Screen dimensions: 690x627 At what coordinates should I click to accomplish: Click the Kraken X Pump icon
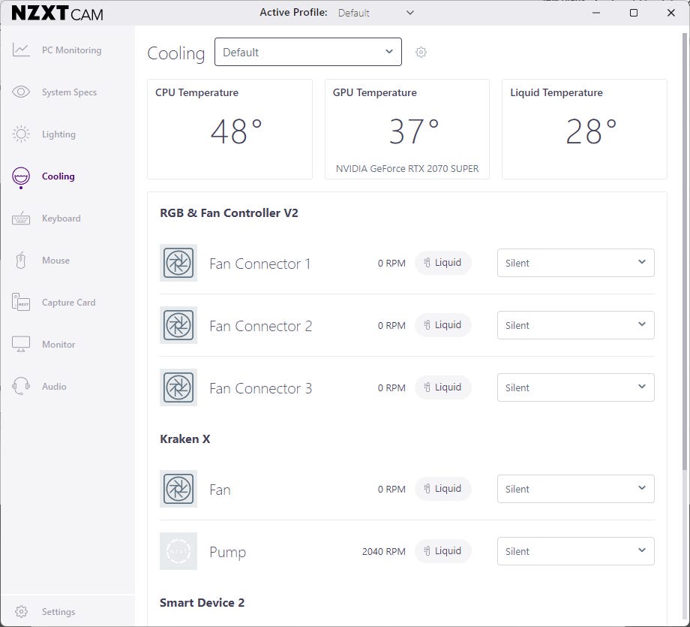[178, 551]
